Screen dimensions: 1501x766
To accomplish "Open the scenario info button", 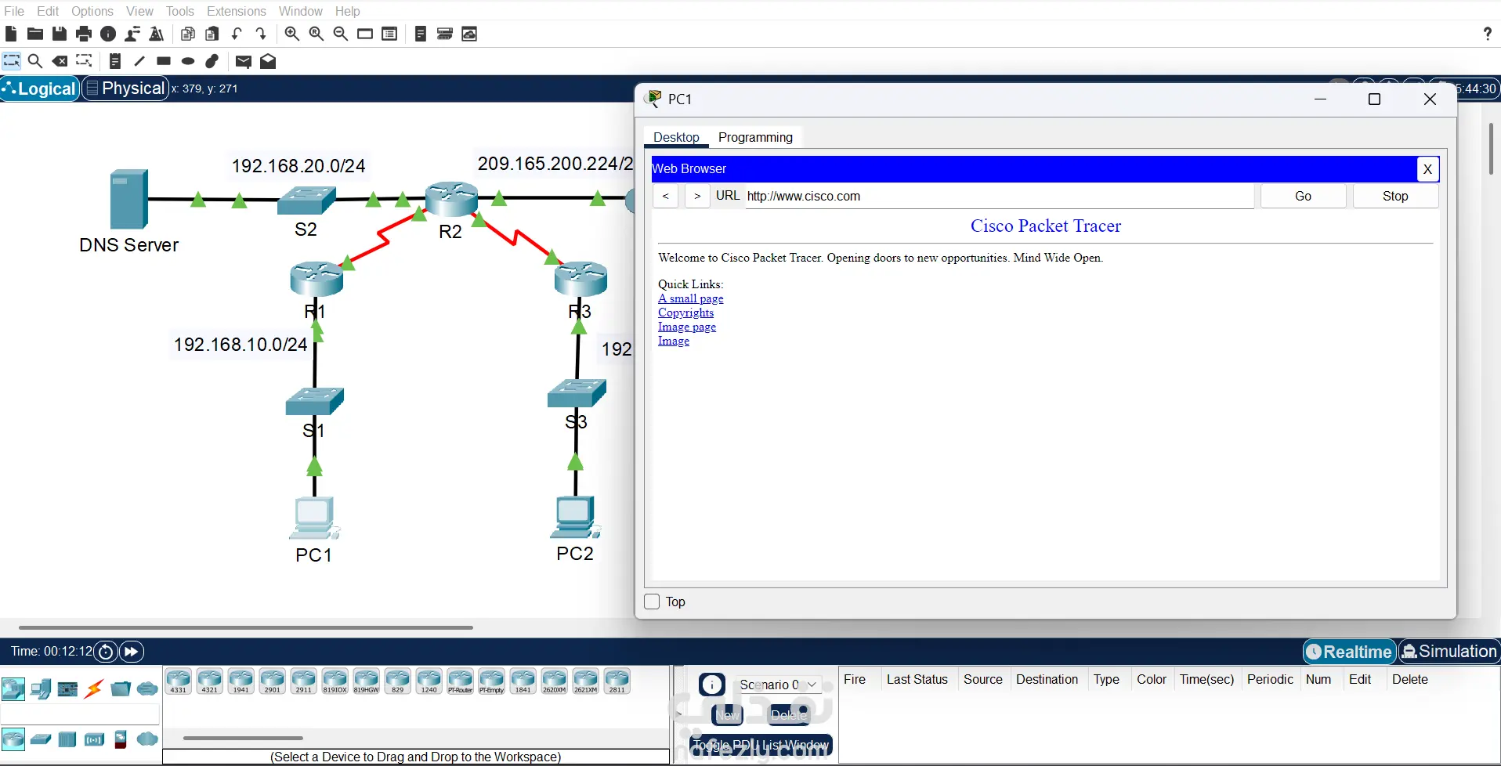I will 712,685.
